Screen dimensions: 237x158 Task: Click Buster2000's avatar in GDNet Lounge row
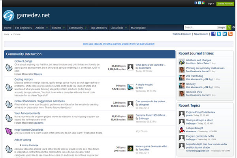(130, 67)
